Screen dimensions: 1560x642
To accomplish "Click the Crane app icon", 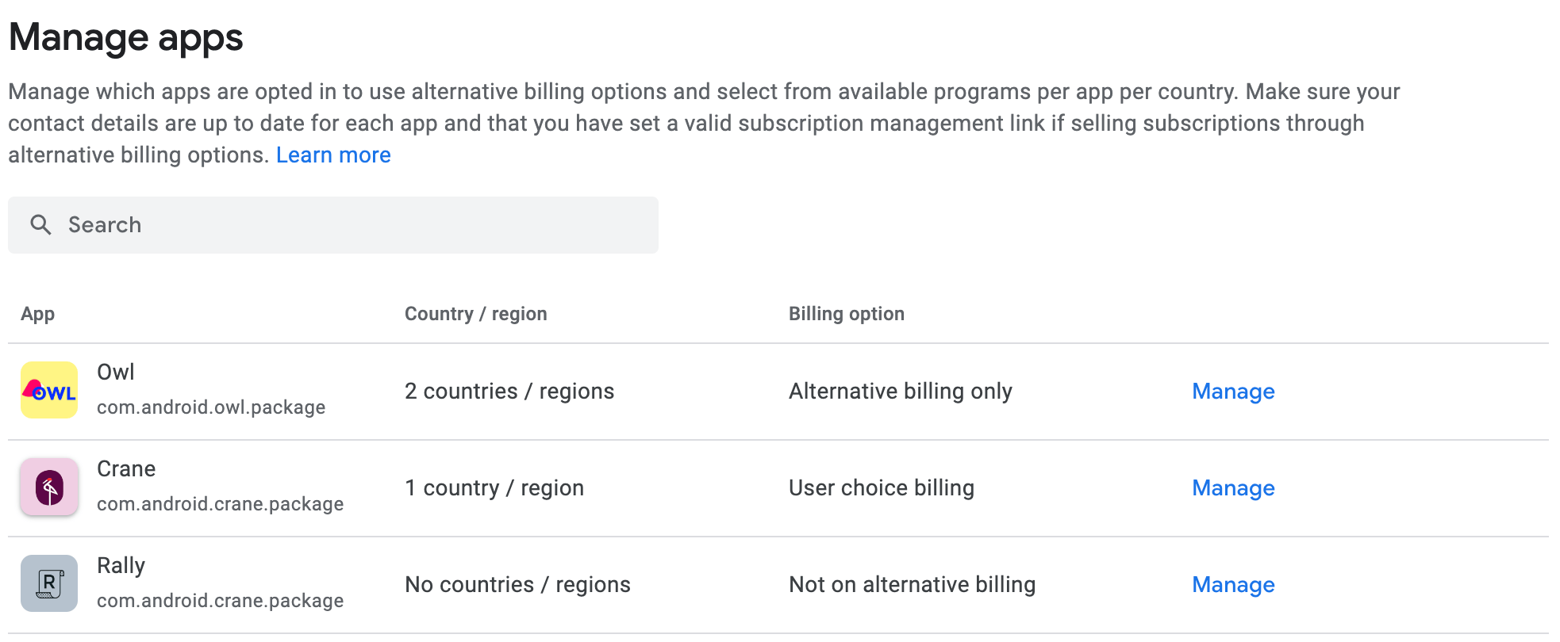I will (49, 487).
